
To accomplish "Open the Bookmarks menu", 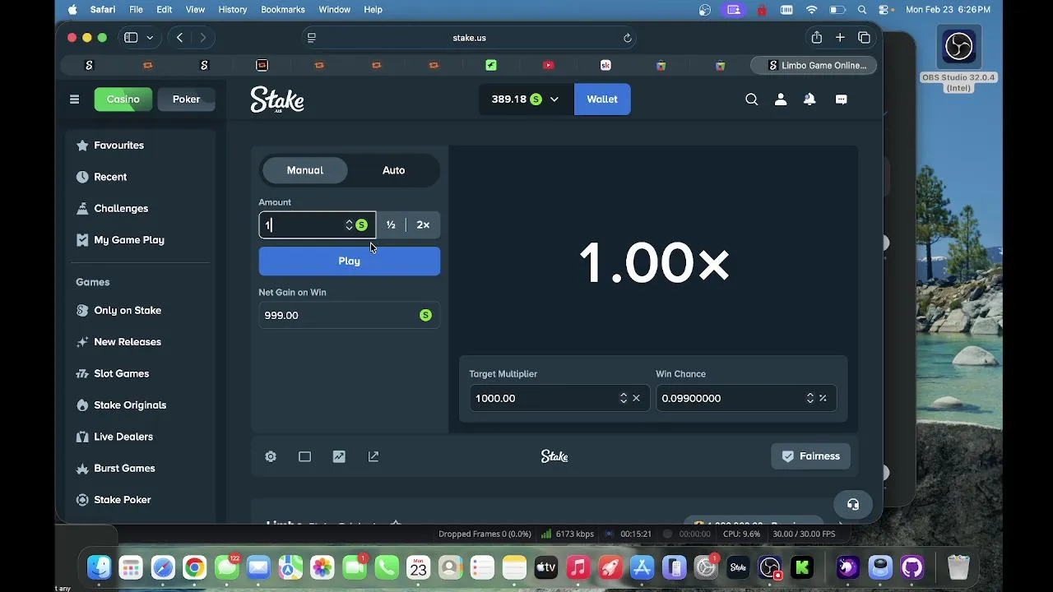I will click(283, 10).
